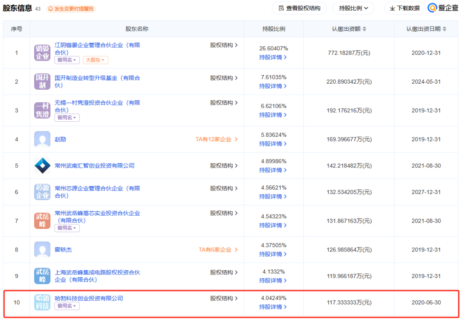Viewport: 462px width, 319px height.
Task: Click the 下载数据 button
Action: pos(405,8)
